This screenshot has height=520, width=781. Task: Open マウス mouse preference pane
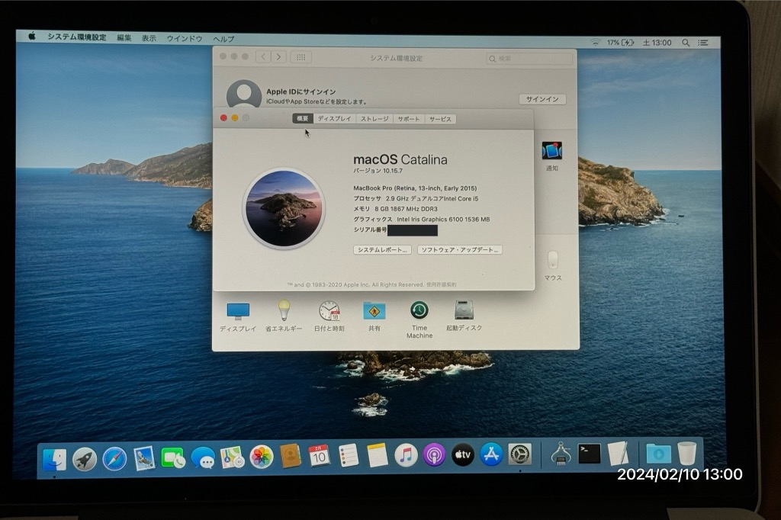[553, 266]
